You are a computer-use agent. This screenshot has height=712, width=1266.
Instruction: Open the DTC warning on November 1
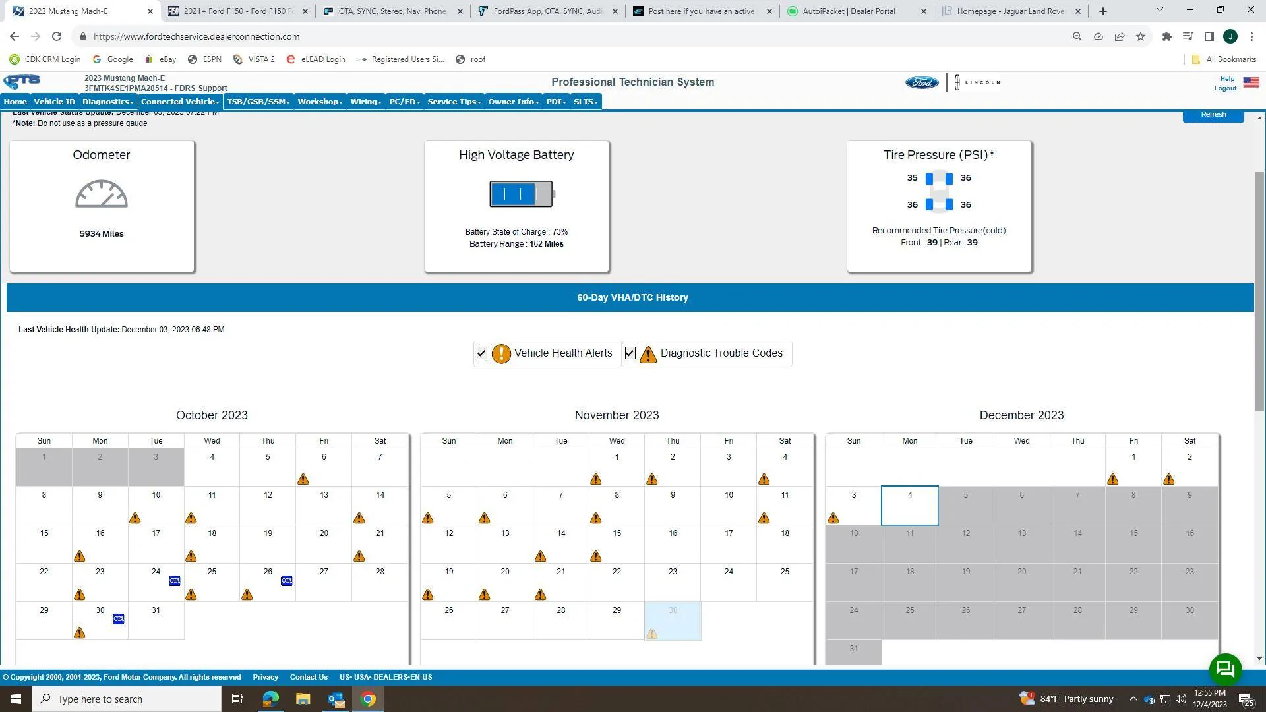tap(595, 479)
